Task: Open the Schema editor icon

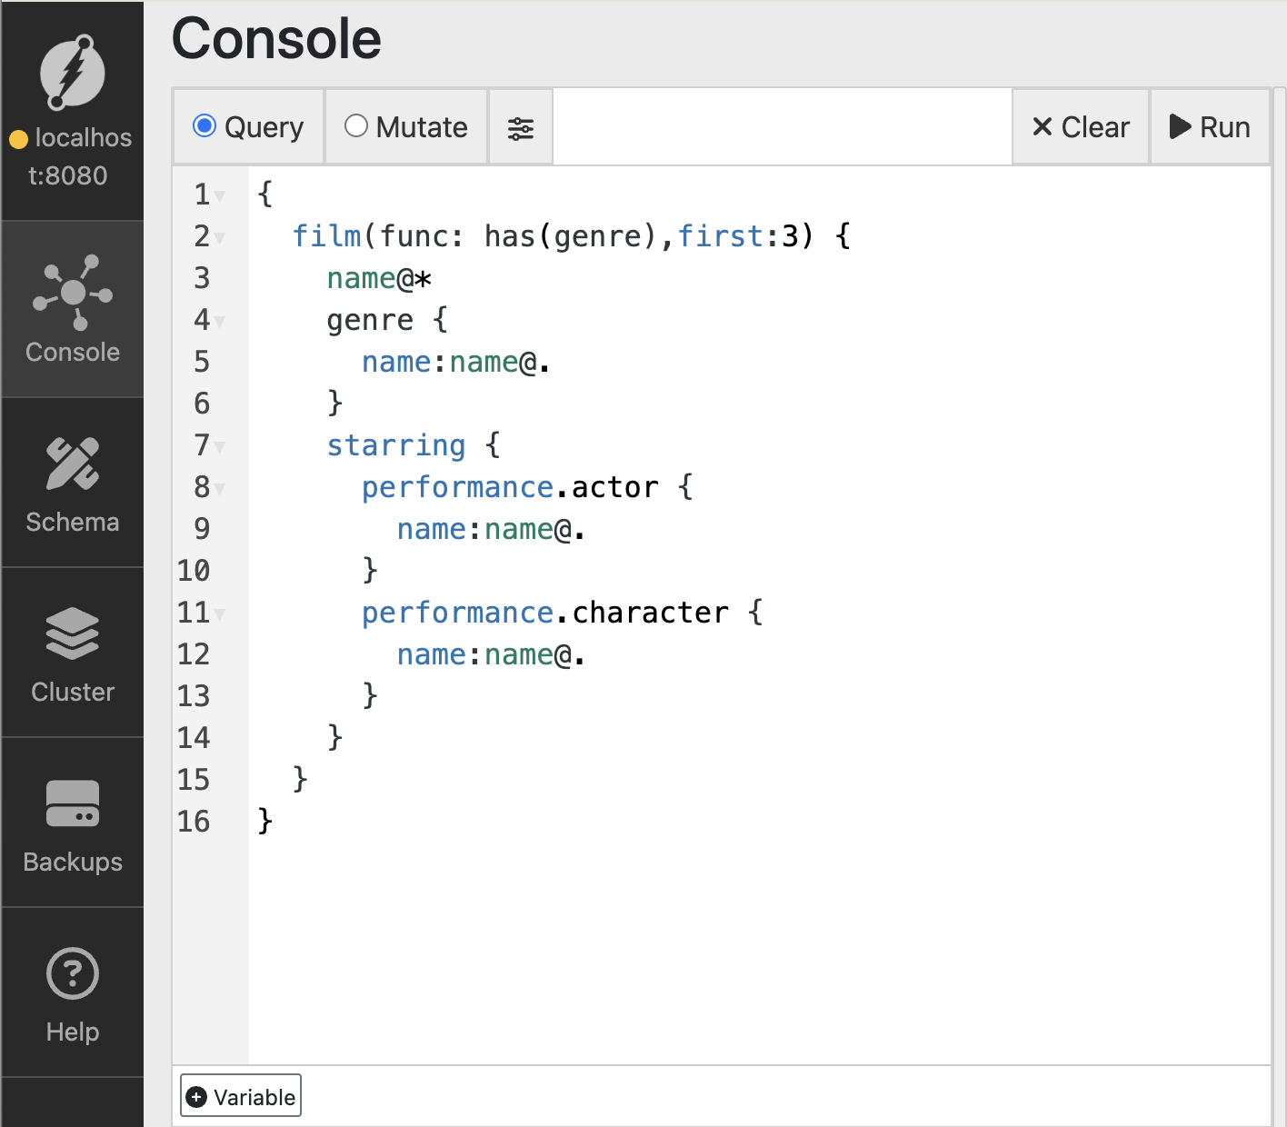Action: point(72,464)
